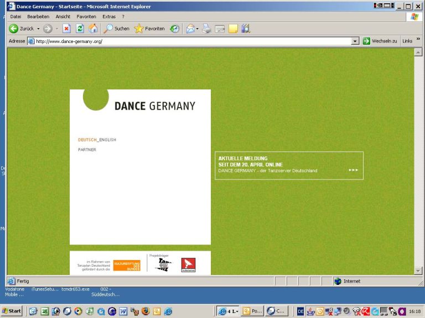
Task: Open the Bearbeiten menu
Action: (x=38, y=17)
